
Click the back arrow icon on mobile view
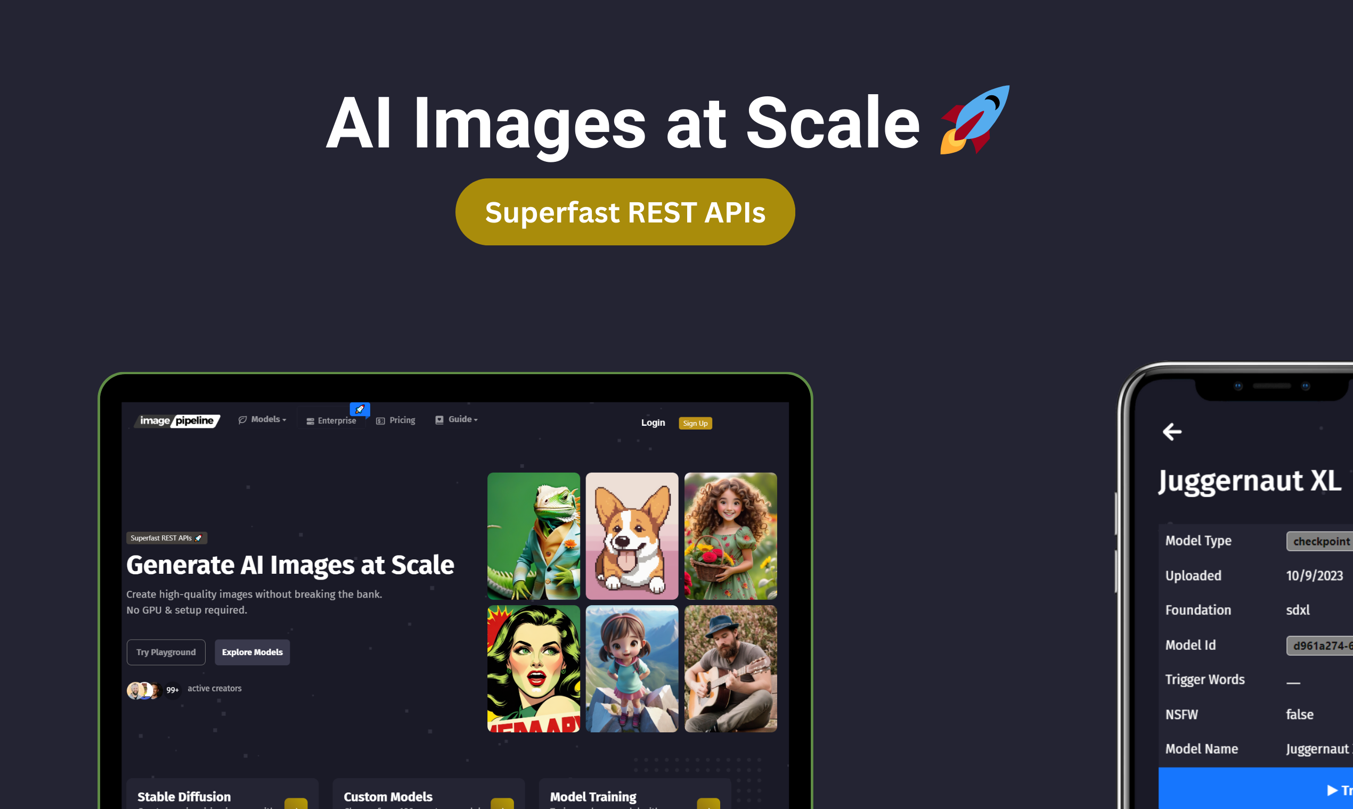pyautogui.click(x=1172, y=432)
